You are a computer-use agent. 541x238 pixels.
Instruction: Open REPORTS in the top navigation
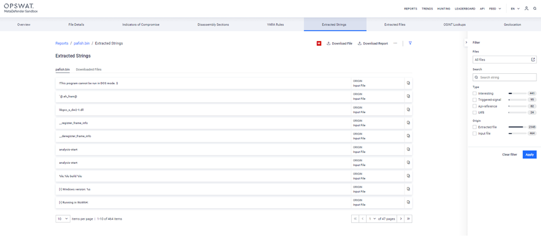click(411, 9)
